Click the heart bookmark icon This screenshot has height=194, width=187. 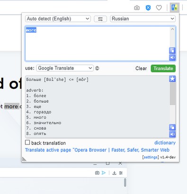click(159, 8)
